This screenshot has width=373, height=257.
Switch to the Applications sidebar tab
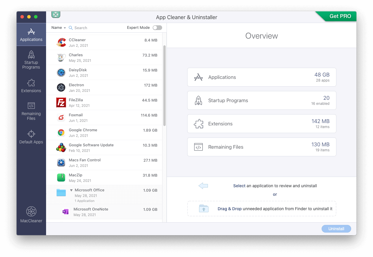click(x=31, y=34)
